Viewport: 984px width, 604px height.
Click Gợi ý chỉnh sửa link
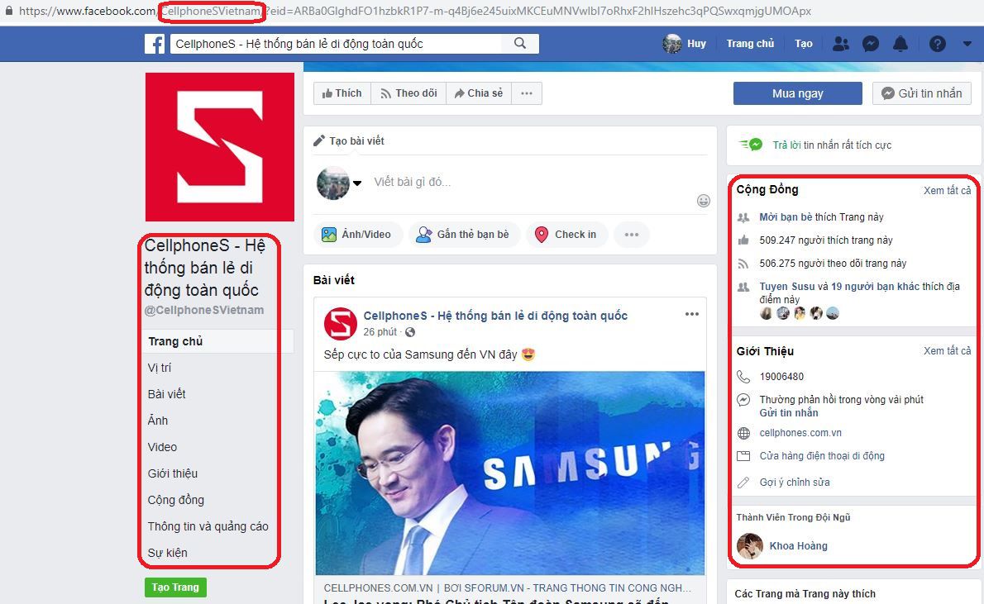795,483
